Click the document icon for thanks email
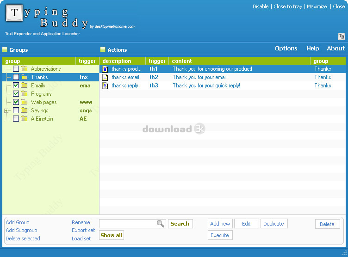Screen dimensions: 348x257 click(x=105, y=77)
